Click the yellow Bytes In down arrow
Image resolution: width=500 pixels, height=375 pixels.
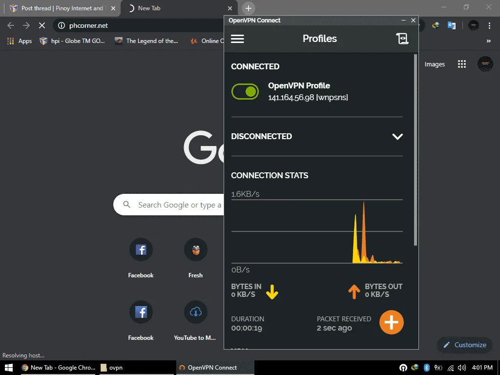[272, 292]
